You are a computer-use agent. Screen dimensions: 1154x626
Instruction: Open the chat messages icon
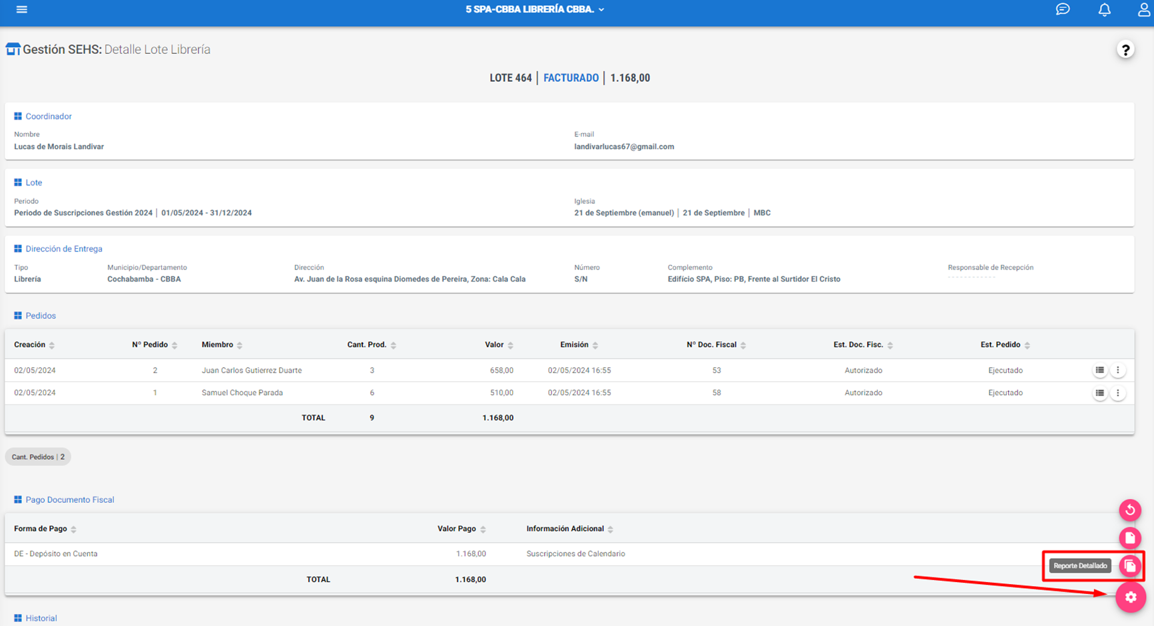1063,9
